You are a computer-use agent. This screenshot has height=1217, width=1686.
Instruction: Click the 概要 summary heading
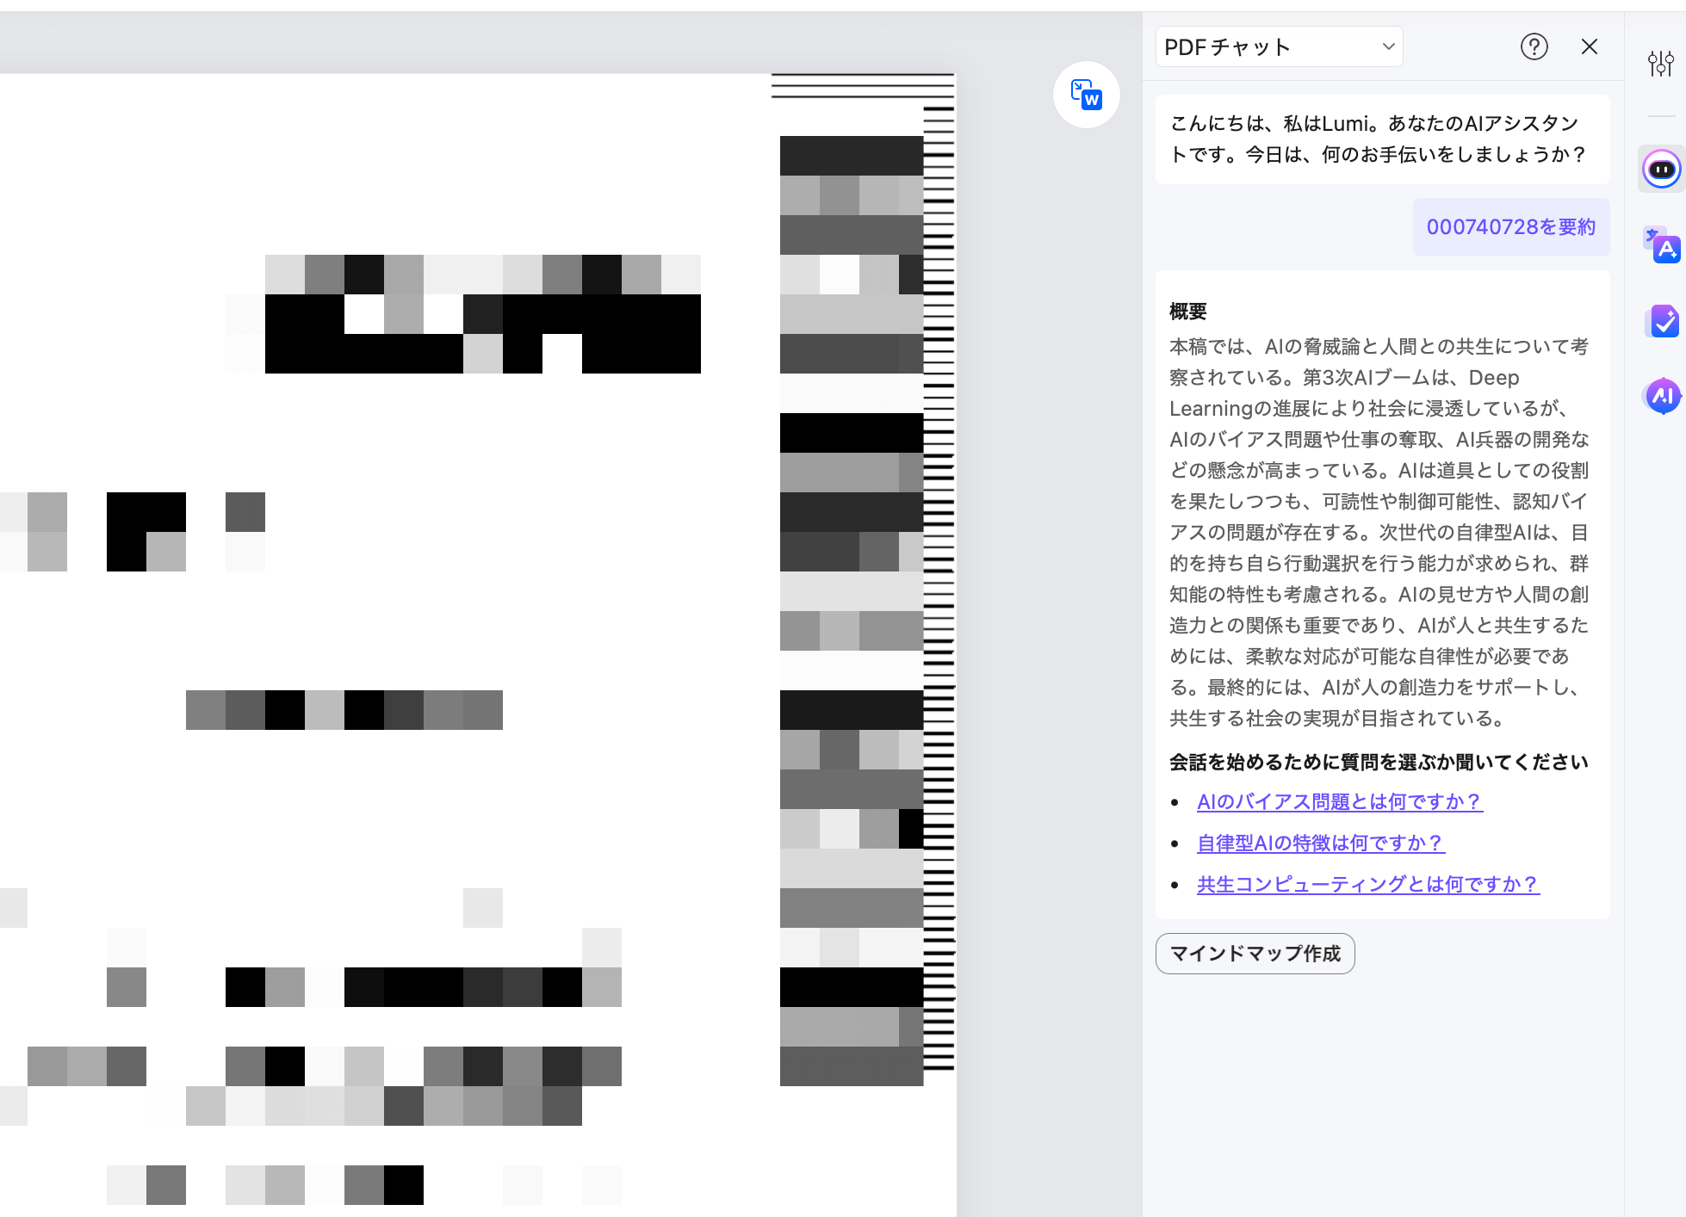(1187, 312)
